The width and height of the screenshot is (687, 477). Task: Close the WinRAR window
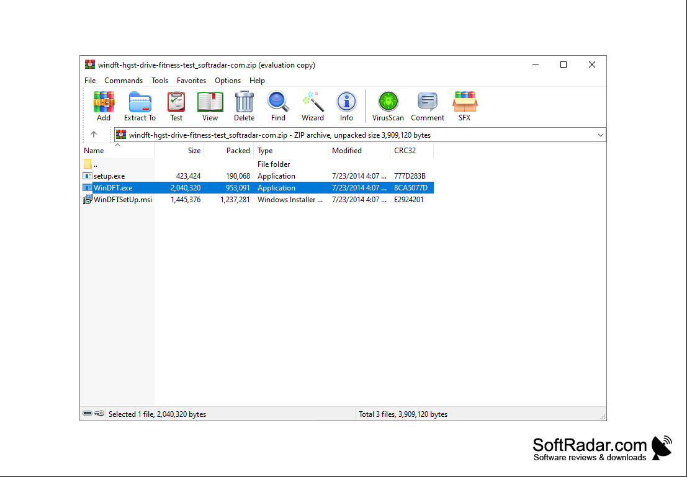592,65
